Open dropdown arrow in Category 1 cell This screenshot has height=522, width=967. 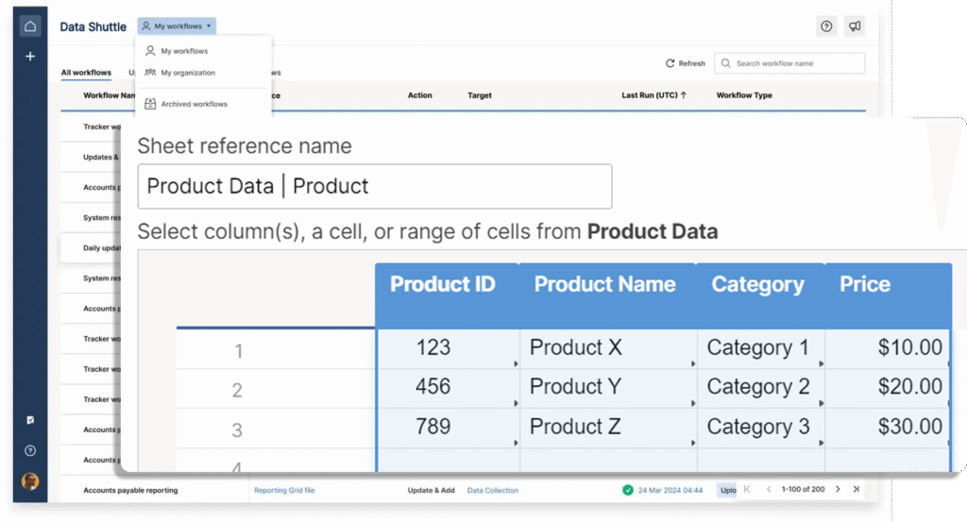coord(821,363)
